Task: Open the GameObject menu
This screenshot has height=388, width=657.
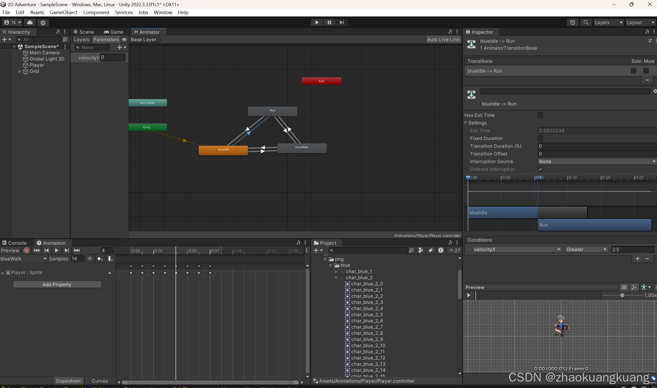Action: tap(63, 12)
